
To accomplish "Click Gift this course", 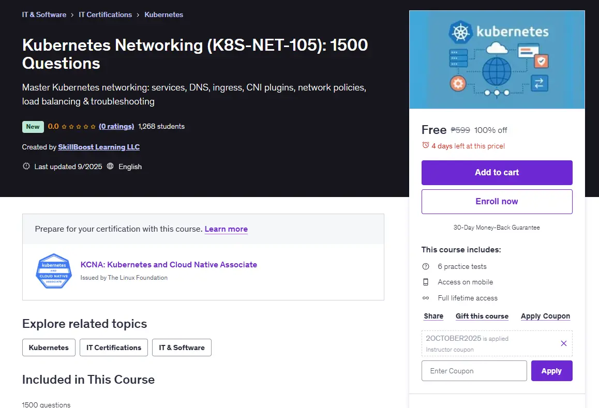I will (x=482, y=316).
